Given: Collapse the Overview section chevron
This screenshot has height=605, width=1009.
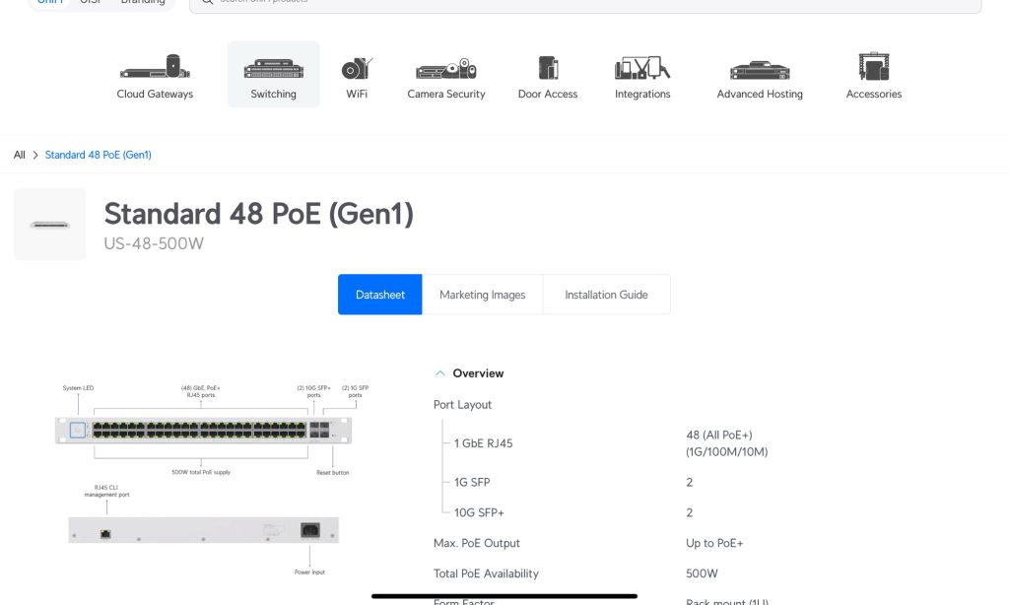Looking at the screenshot, I should coord(440,373).
